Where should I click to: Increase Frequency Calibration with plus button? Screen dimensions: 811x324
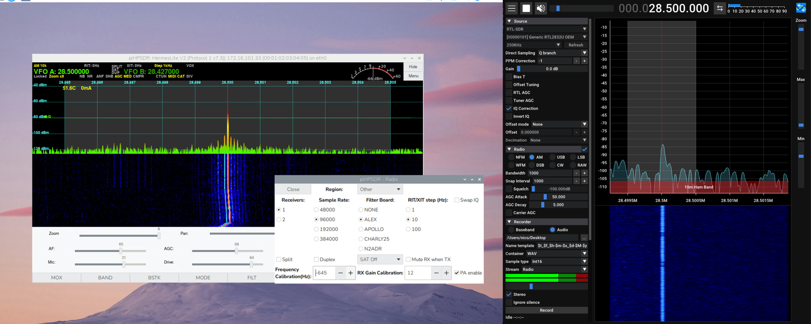pos(350,273)
